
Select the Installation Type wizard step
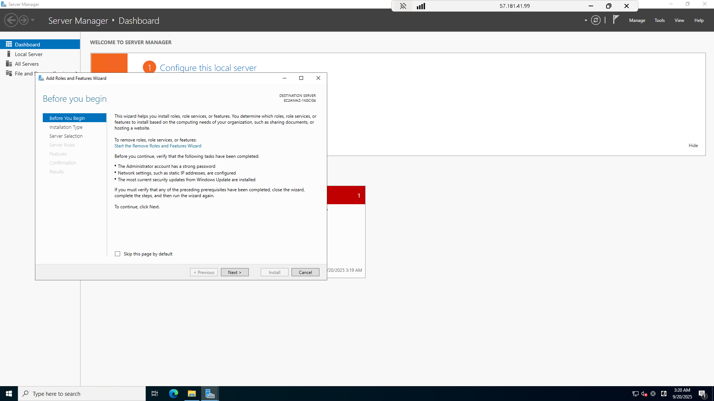click(x=66, y=127)
